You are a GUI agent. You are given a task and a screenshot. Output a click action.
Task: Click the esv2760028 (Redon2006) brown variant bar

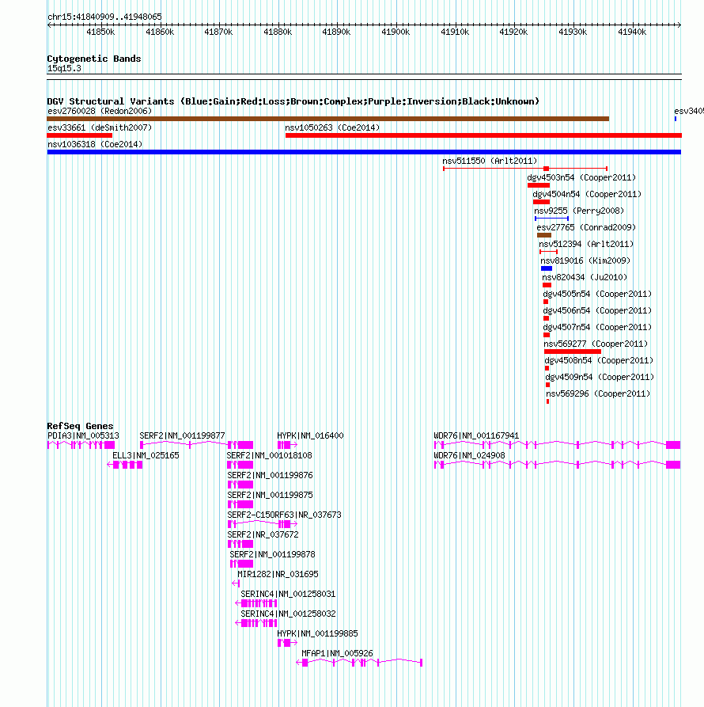(x=328, y=119)
